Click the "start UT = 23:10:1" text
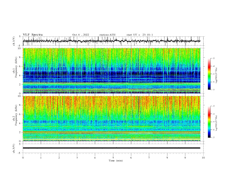This screenshot has width=229, height=177. [140, 35]
